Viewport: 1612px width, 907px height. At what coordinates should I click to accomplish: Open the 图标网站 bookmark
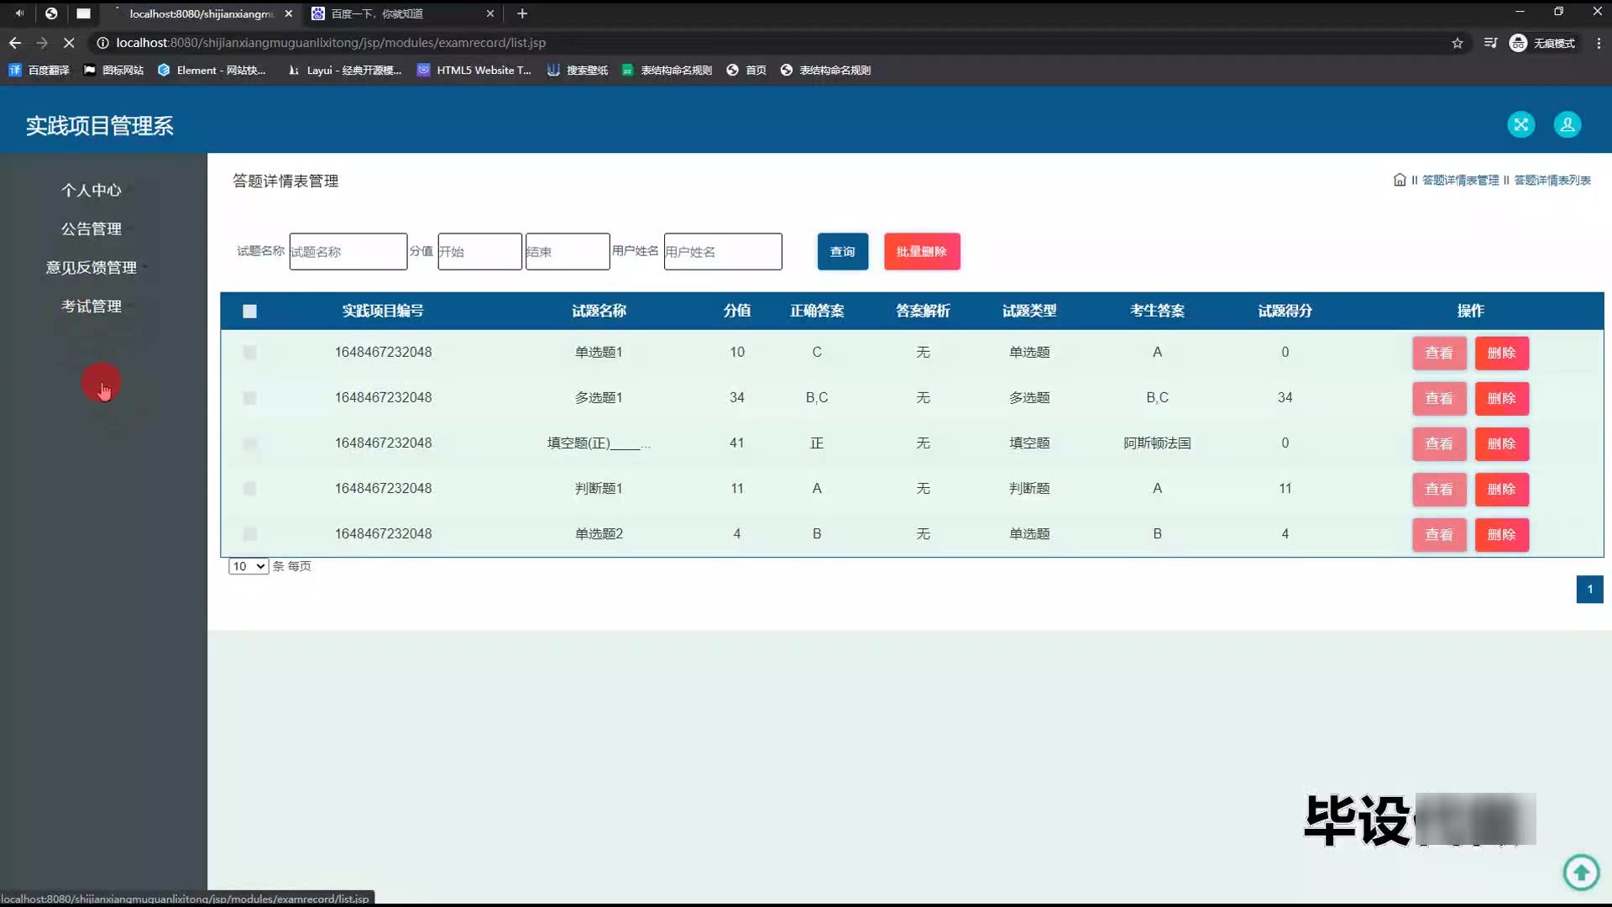(113, 71)
